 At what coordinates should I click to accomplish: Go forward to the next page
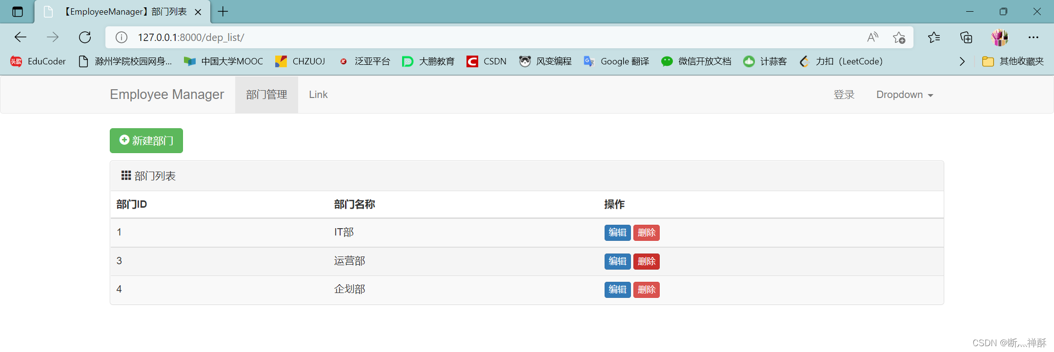pyautogui.click(x=53, y=37)
